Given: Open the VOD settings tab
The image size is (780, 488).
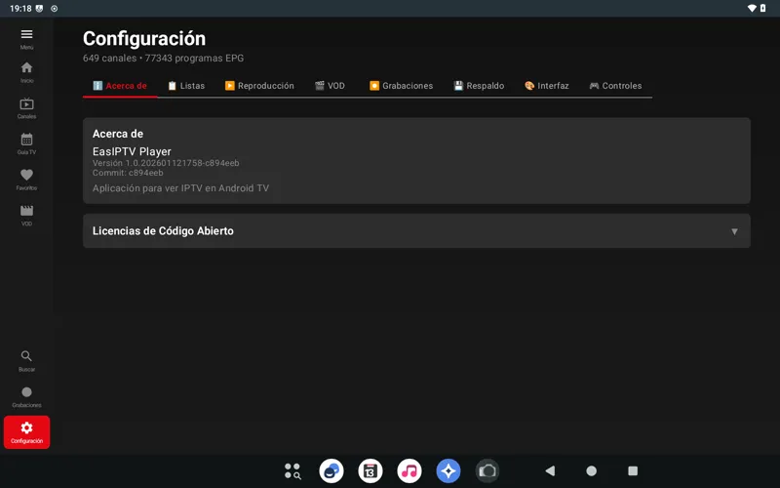Looking at the screenshot, I should coord(330,86).
